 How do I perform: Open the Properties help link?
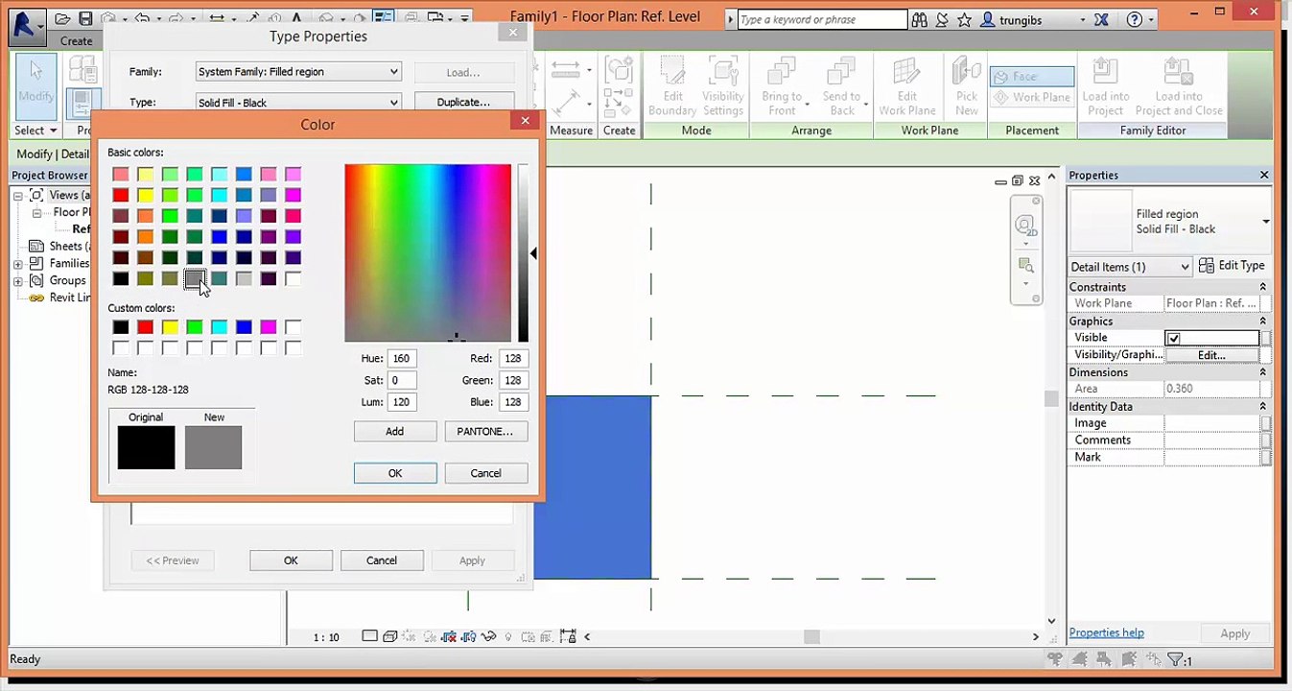pos(1106,632)
